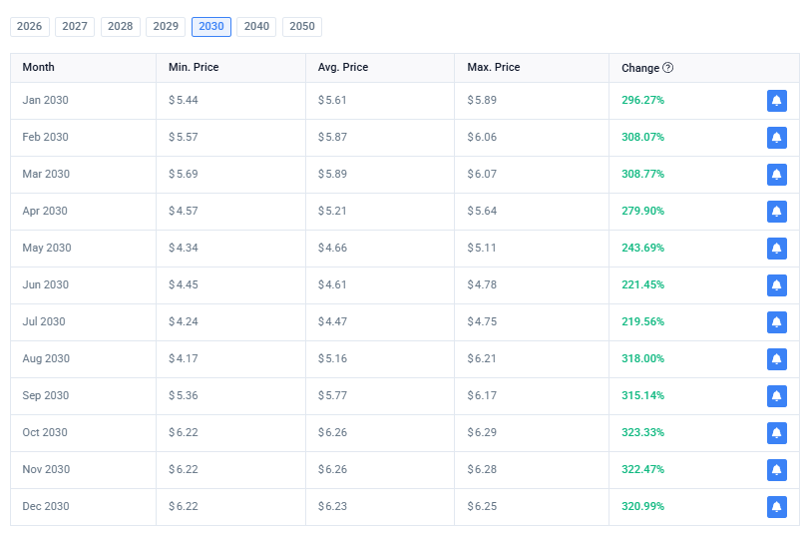Click the alert bell for Jan 2030
The width and height of the screenshot is (812, 534).
click(776, 101)
